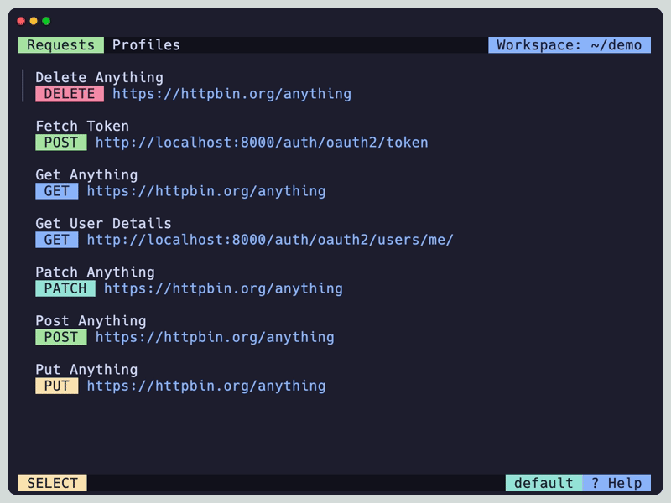
Task: Click the green macOS maximize window button
Action: [x=46, y=21]
